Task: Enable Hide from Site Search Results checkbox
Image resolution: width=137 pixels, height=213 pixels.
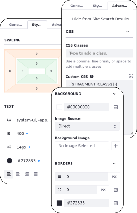Action: click(x=68, y=19)
